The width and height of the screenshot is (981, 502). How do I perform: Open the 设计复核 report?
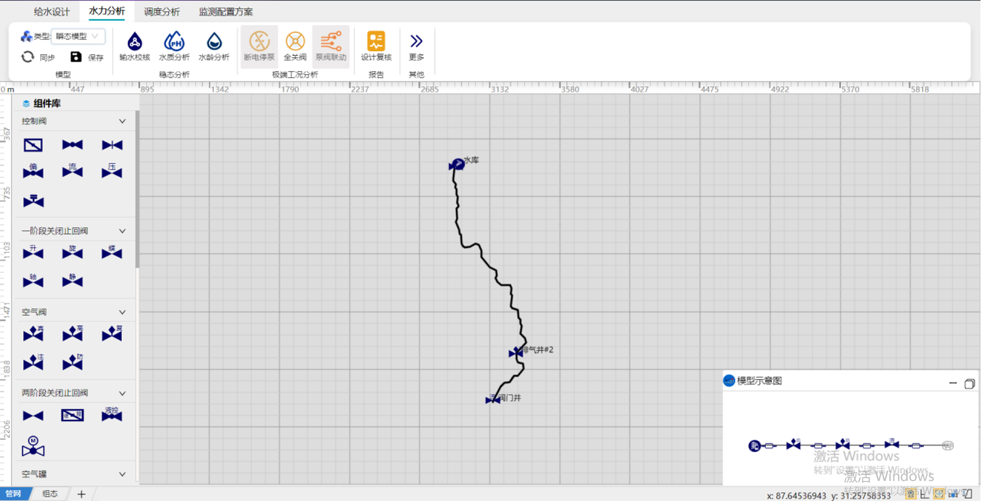[x=376, y=46]
